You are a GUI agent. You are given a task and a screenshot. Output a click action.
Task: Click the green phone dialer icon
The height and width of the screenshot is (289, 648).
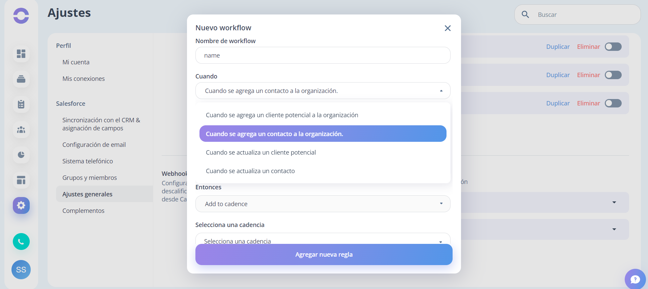click(x=21, y=242)
